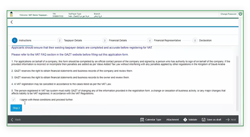Select step 4 Financial Representative
The width and height of the screenshot is (250, 137).
click(150, 40)
